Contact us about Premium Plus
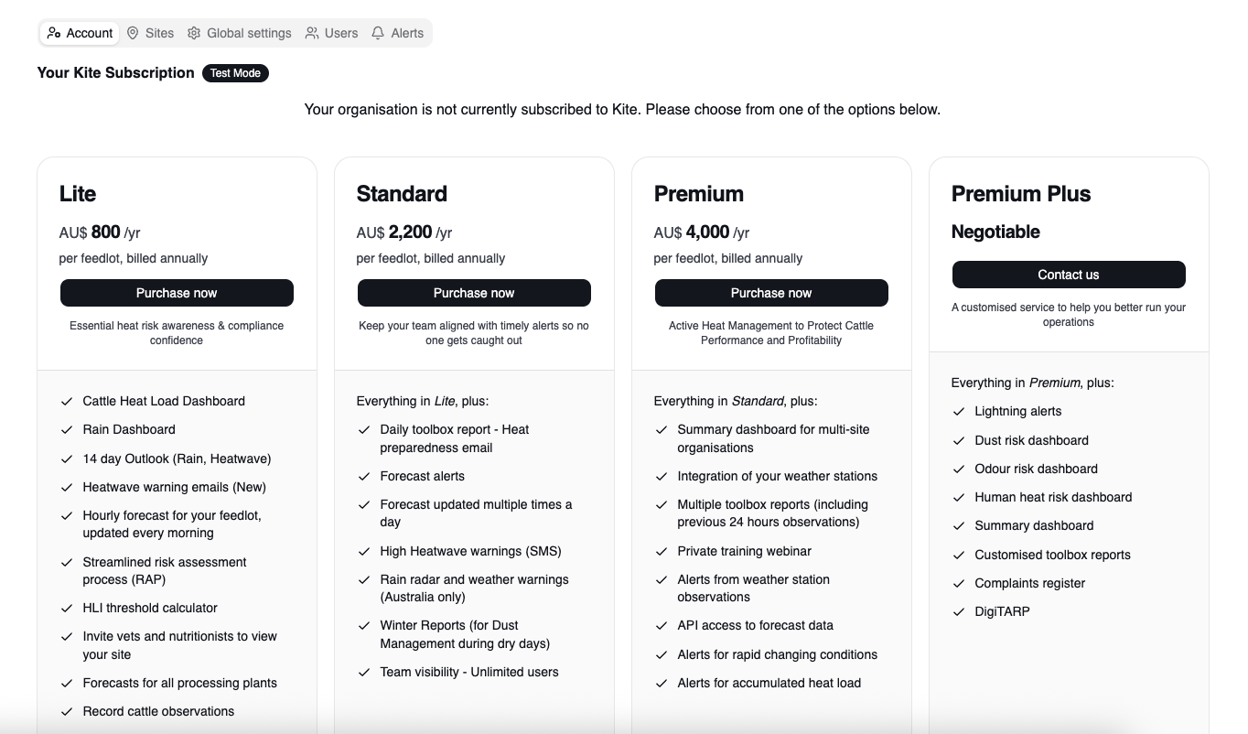Screen dimensions: 1248x734 (x=1069, y=275)
